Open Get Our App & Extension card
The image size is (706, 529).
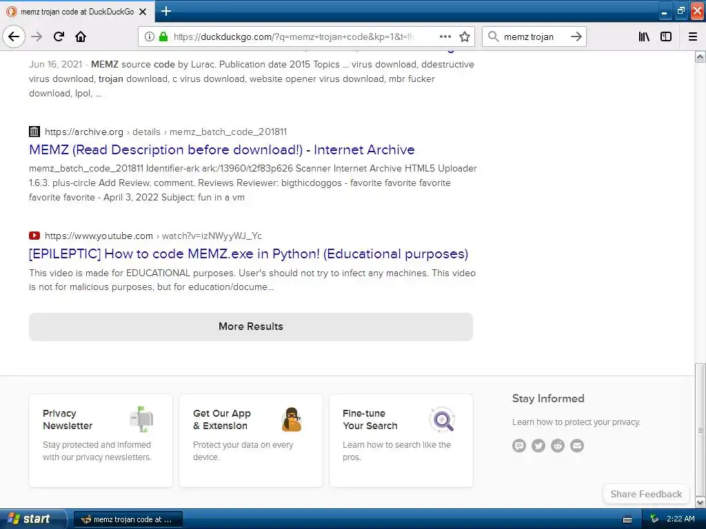pos(251,440)
